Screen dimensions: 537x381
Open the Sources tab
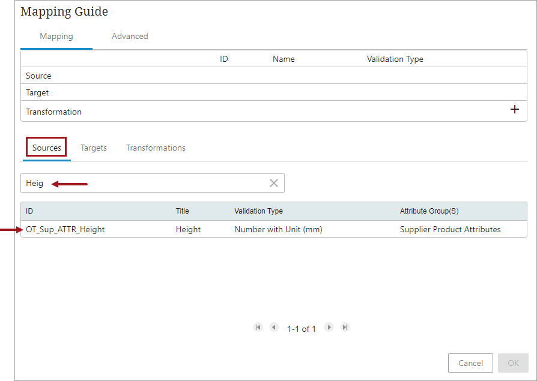coord(47,148)
